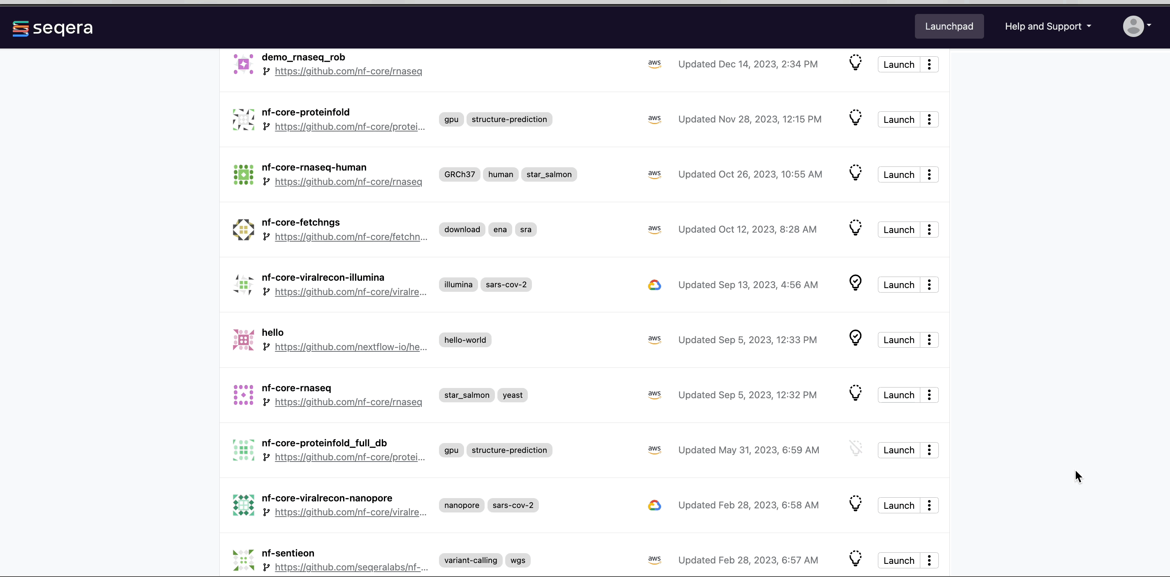This screenshot has height=577, width=1170.
Task: Click disabled lightbulb icon for nf-core-proteinfold_full_db
Action: tap(855, 449)
